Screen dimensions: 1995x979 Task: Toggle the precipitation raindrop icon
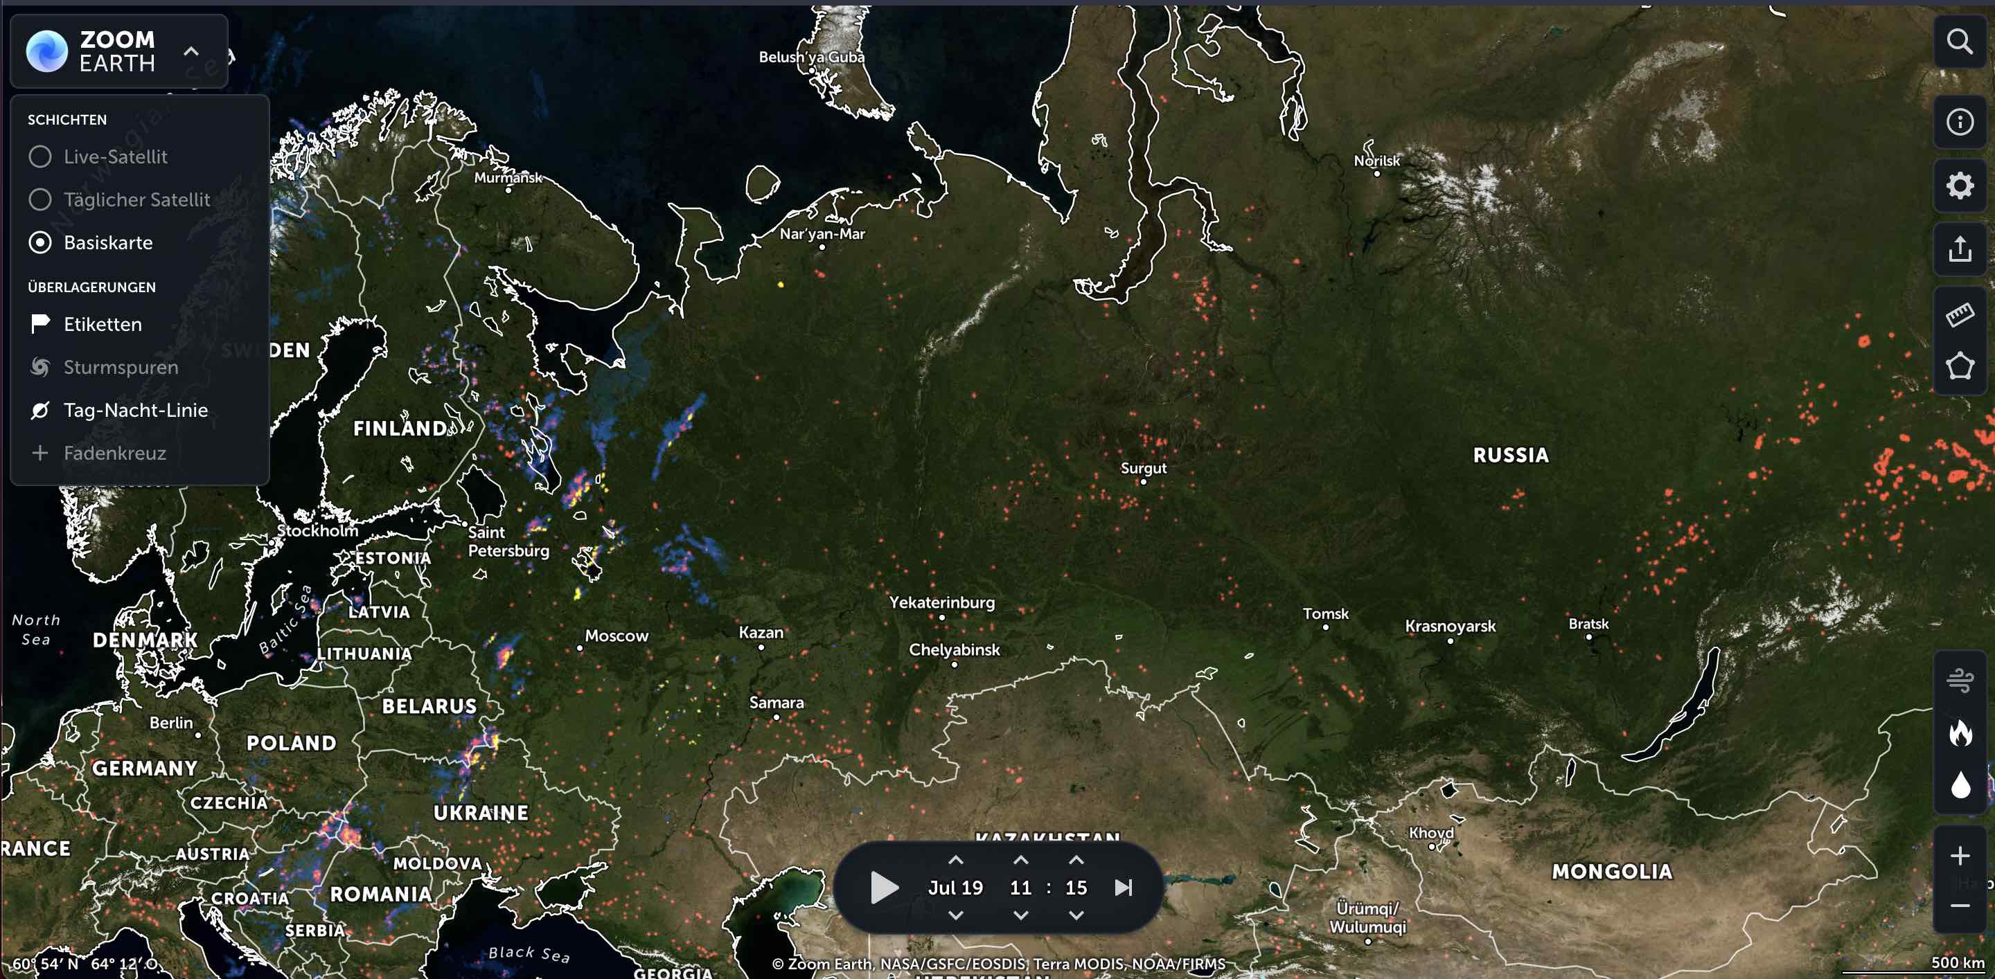coord(1960,784)
